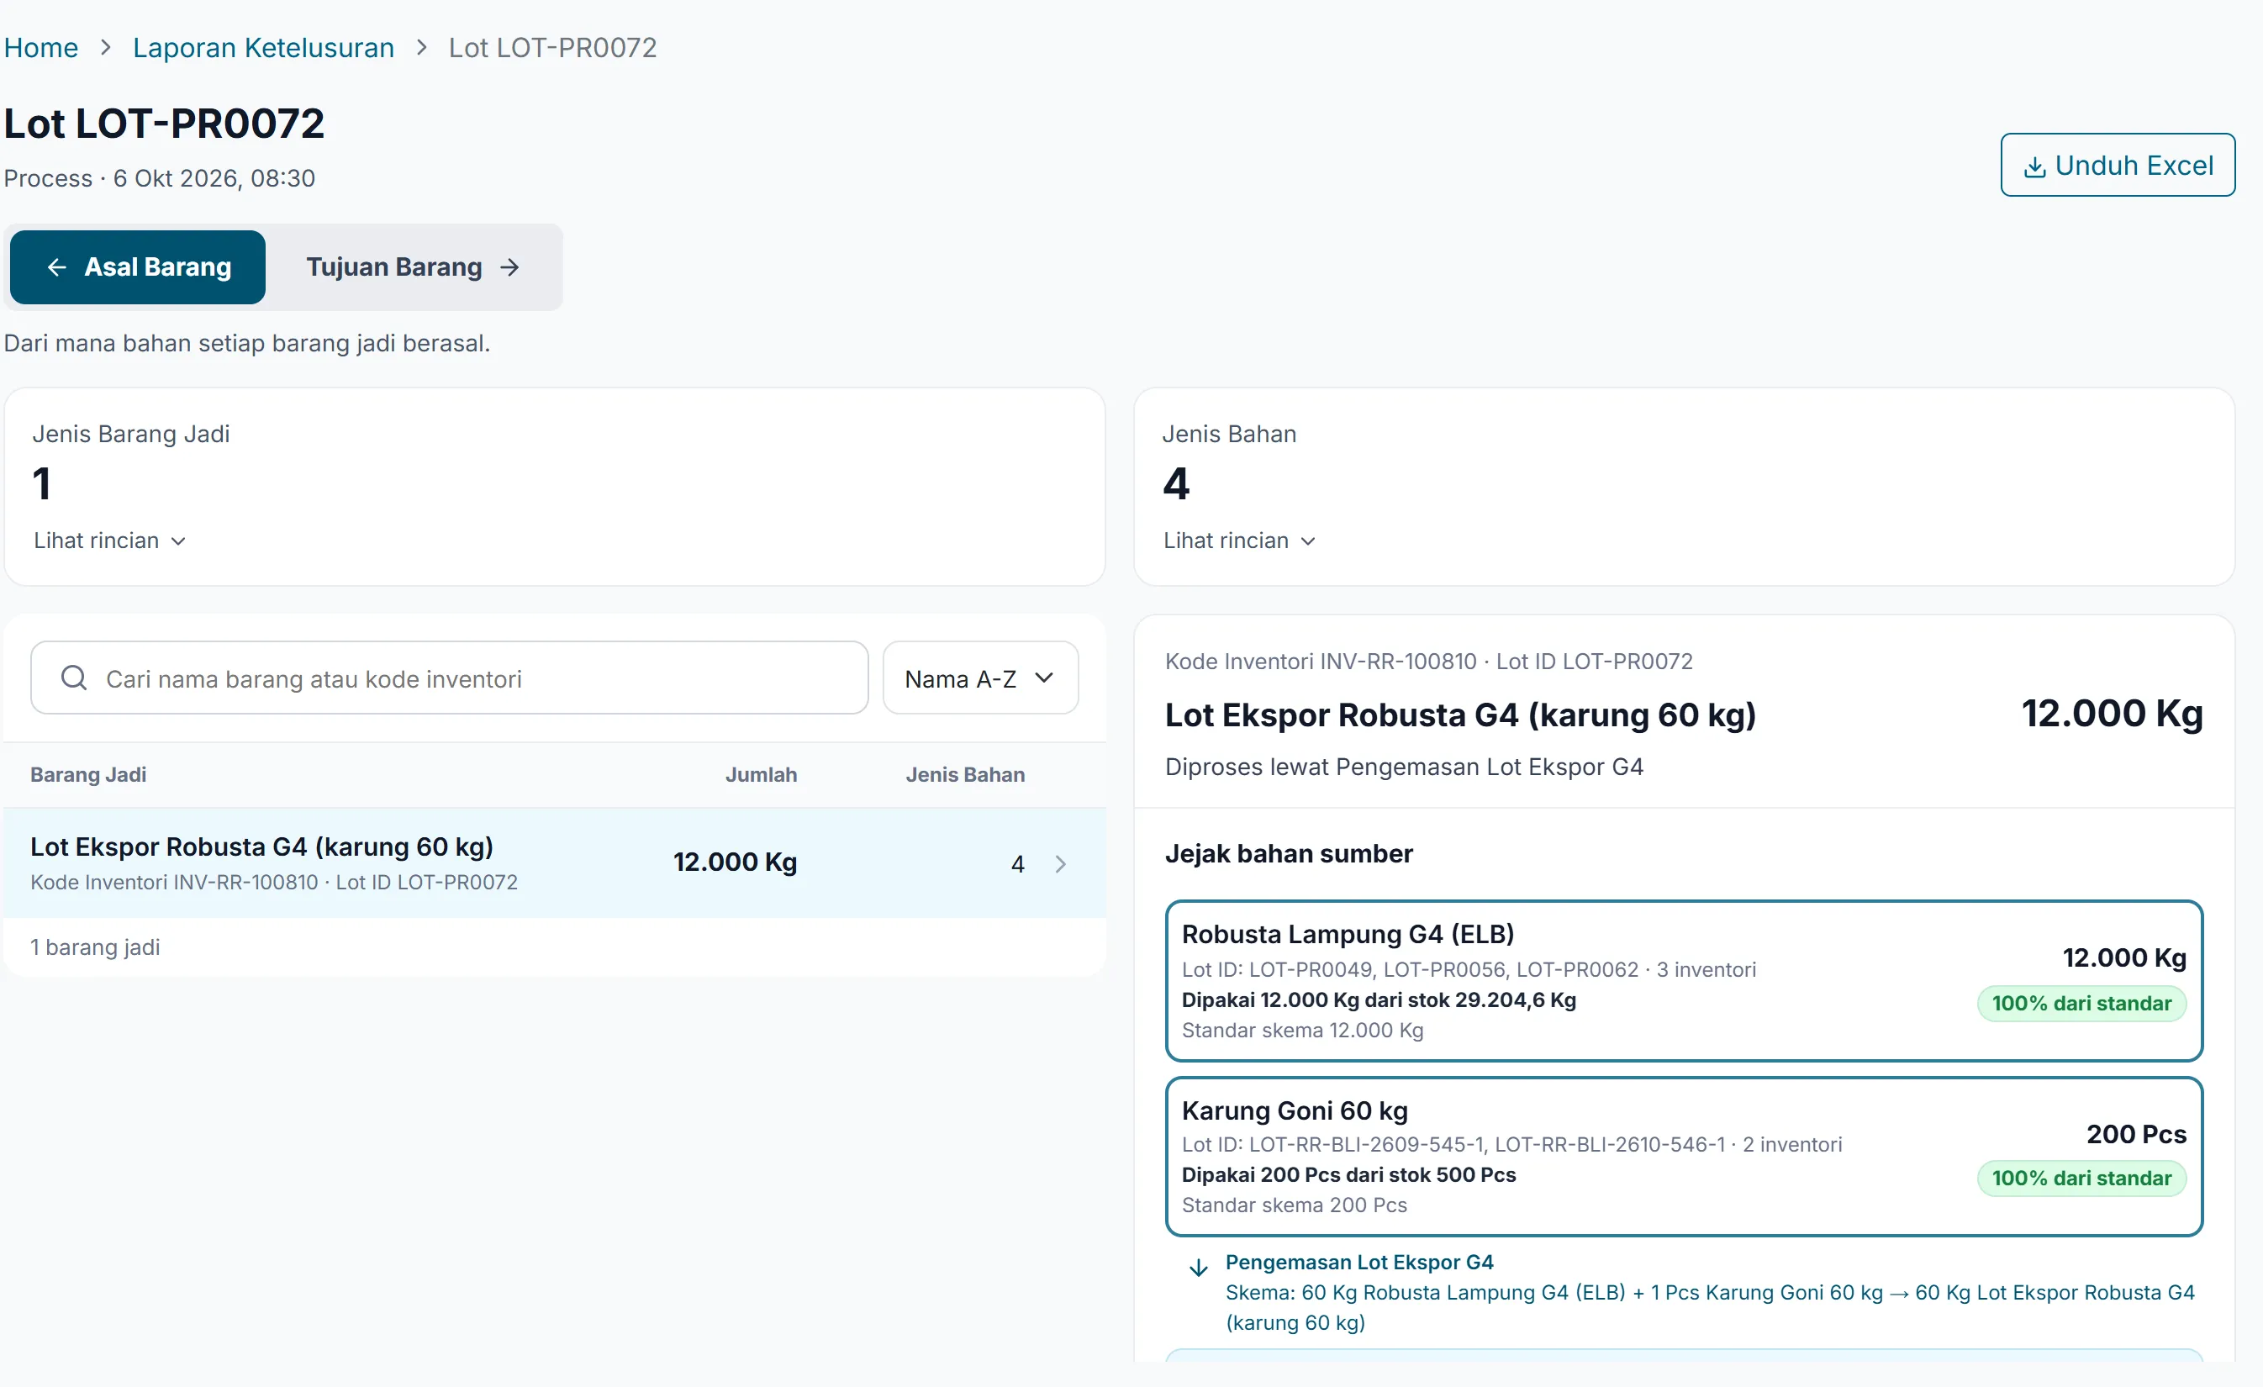This screenshot has height=1387, width=2263.
Task: Go to Home breadcrumb link
Action: [40, 47]
